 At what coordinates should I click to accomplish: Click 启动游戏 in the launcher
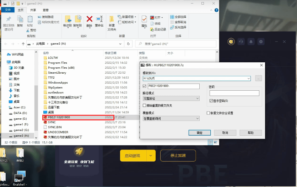(133, 155)
